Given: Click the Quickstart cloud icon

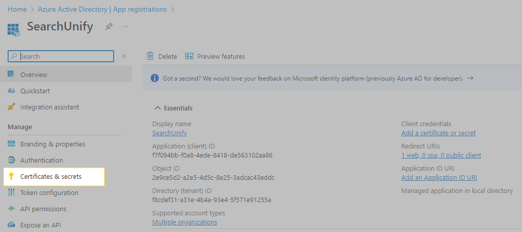Looking at the screenshot, I should tap(11, 91).
